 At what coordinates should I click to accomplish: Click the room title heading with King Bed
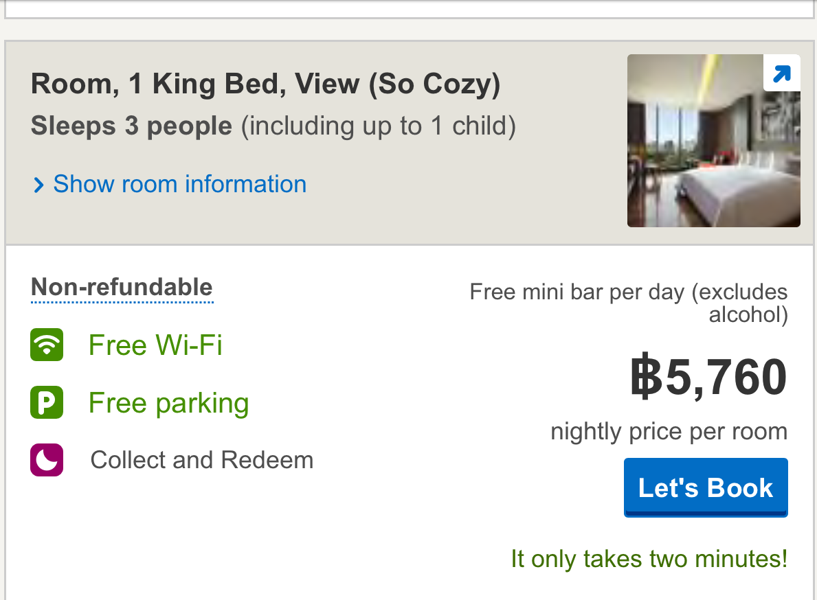[265, 84]
